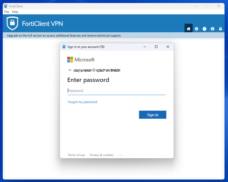Open the Remote Access home view
228x182 pixels.
click(188, 28)
